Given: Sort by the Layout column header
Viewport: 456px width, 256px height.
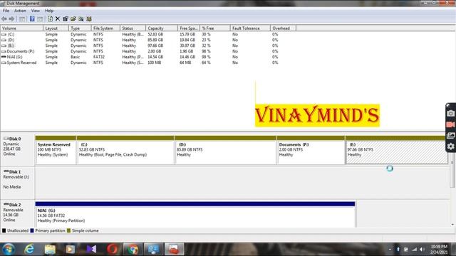Looking at the screenshot, I should pos(56,28).
